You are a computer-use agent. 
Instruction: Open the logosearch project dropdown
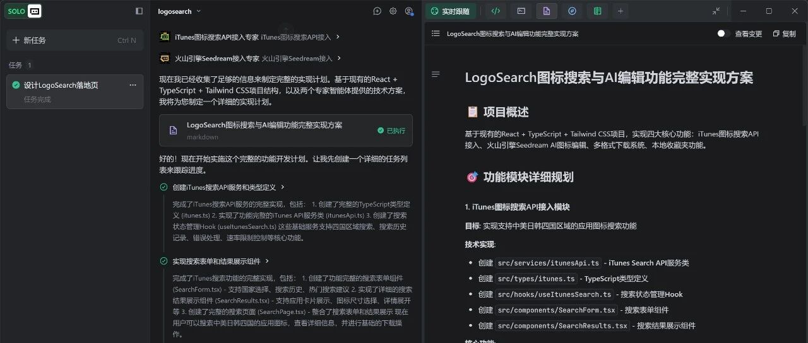click(179, 11)
